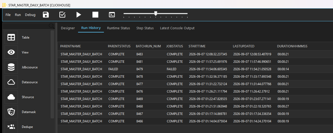Select batch run number 8467 cell
Viewport: 333px width, 133px height.
[140, 114]
